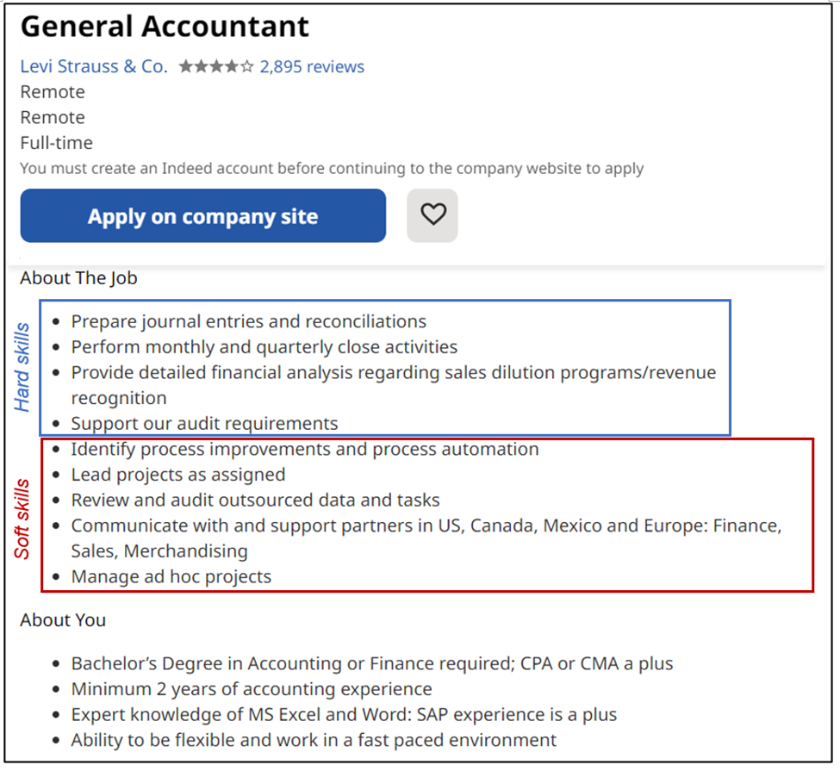Click the General Accountant job title
The image size is (840, 771).
165,27
